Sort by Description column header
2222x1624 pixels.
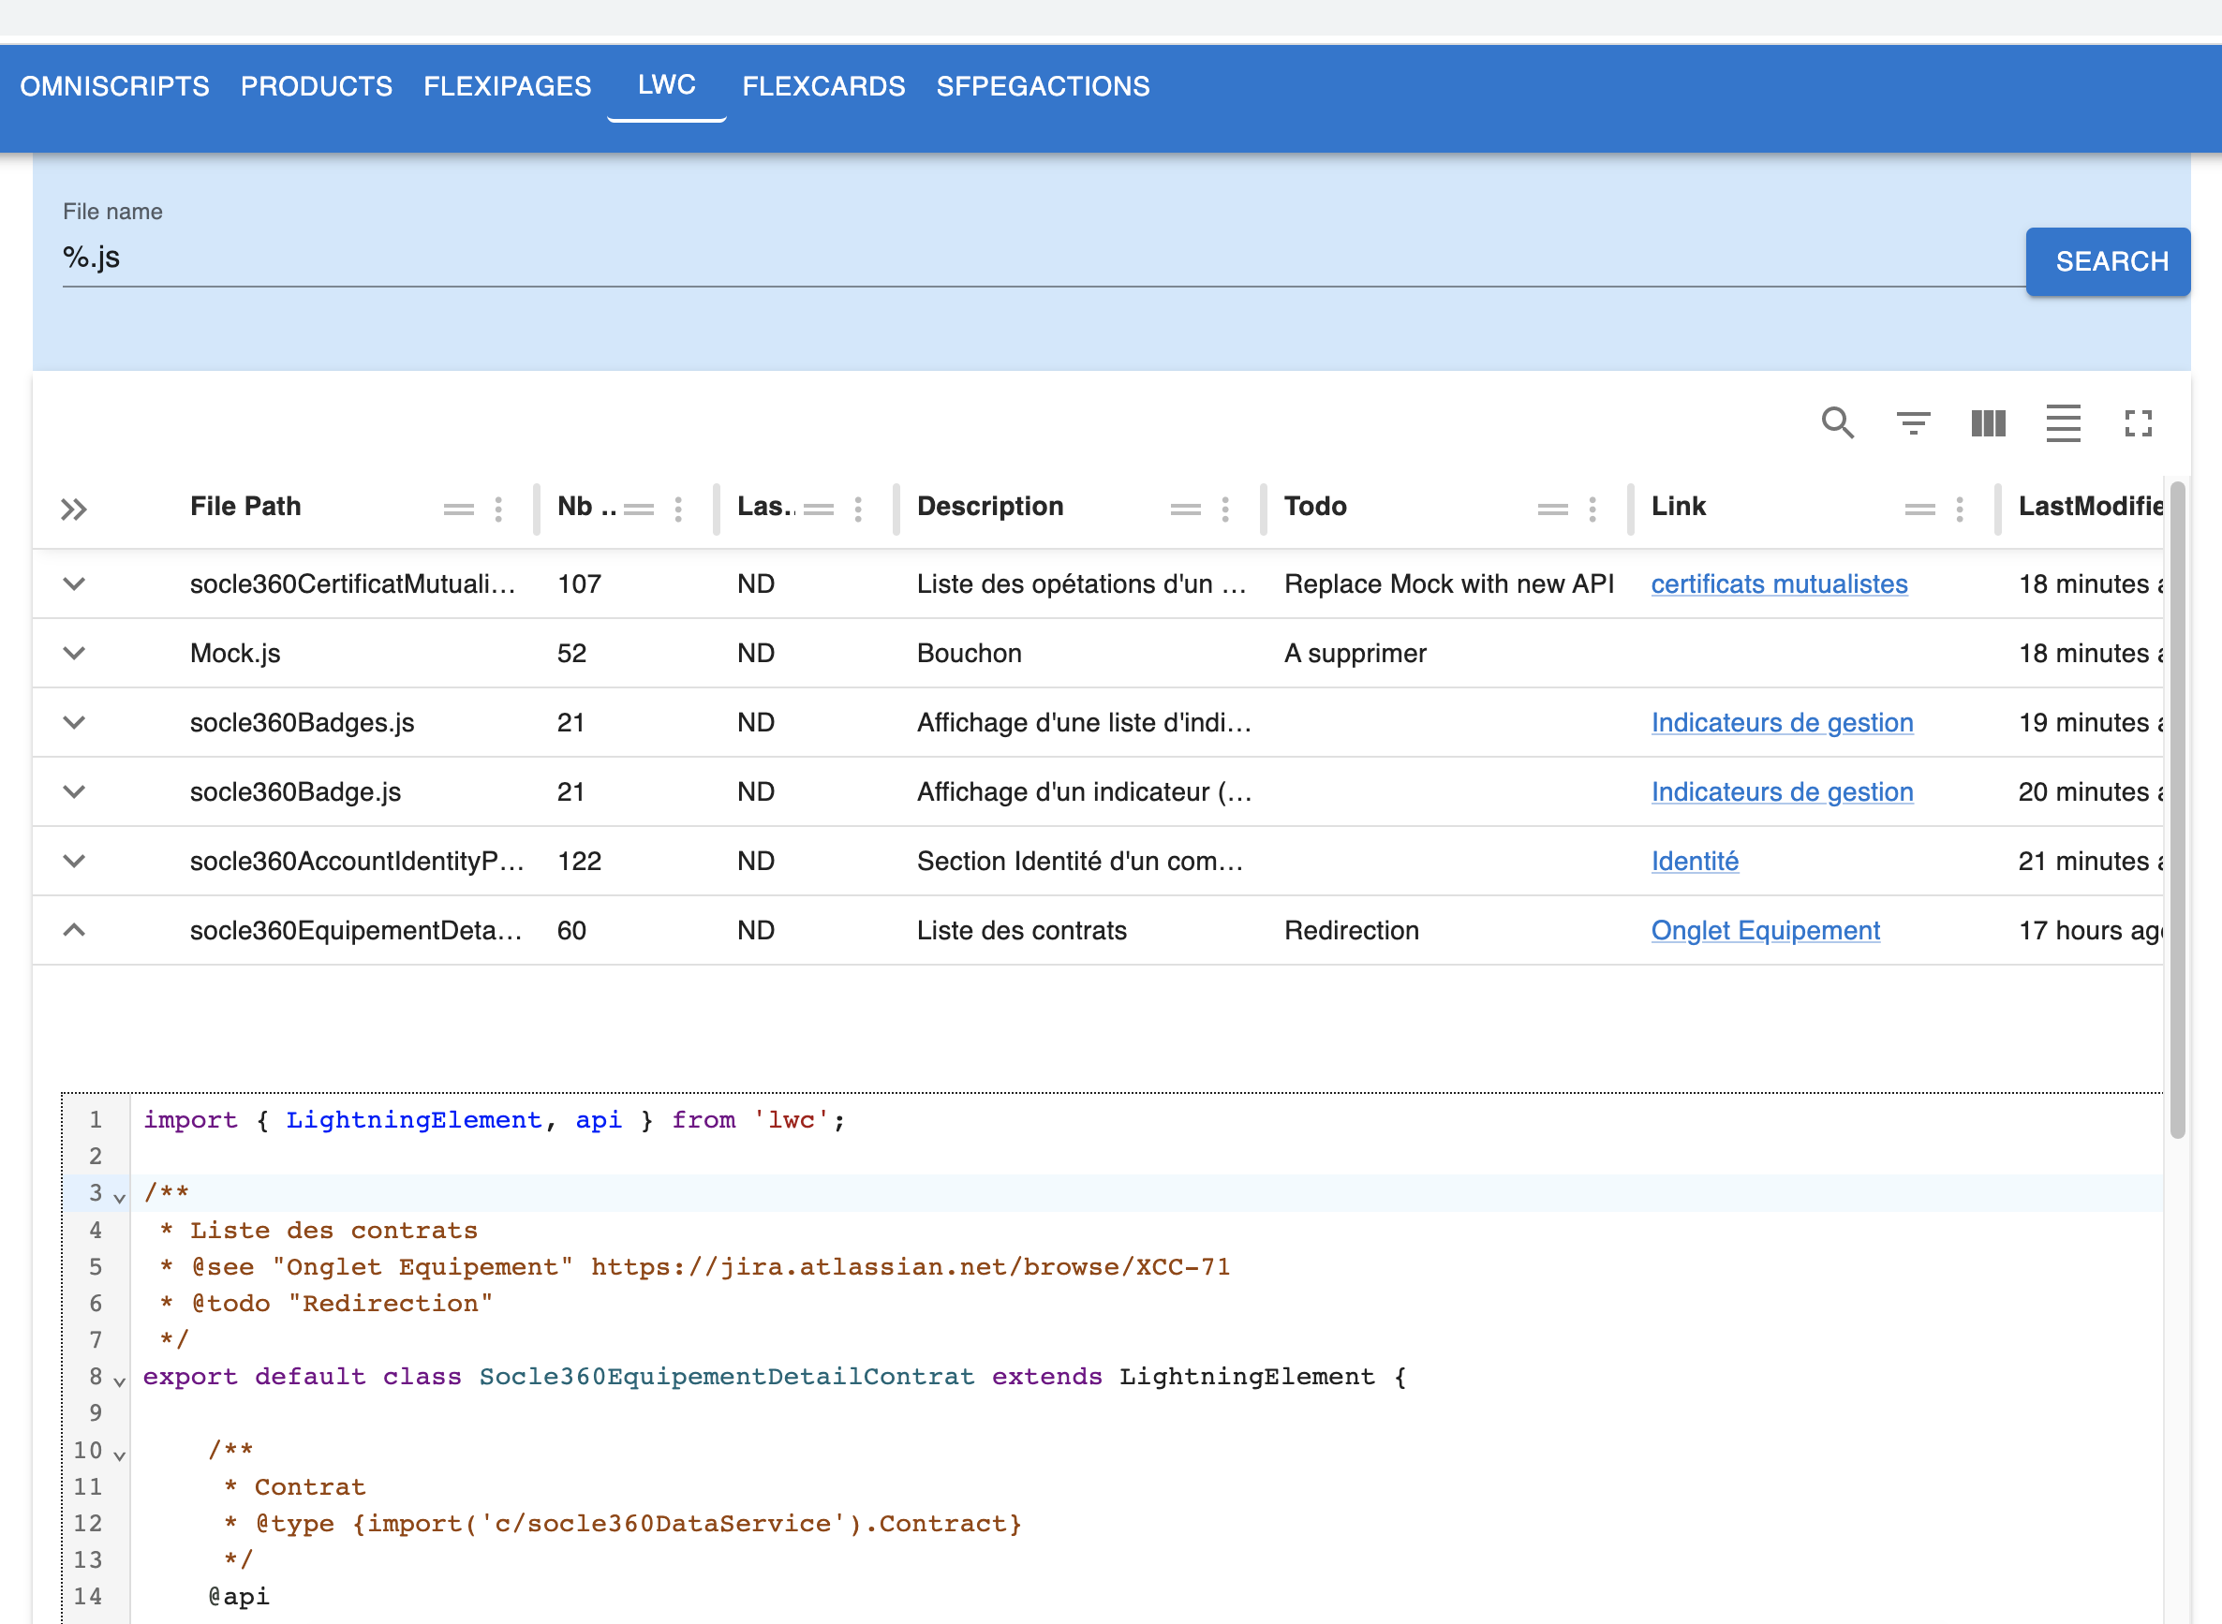point(990,507)
